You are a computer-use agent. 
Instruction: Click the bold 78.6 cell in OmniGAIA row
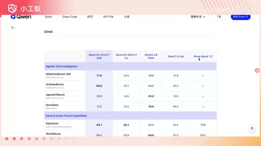click(x=151, y=106)
